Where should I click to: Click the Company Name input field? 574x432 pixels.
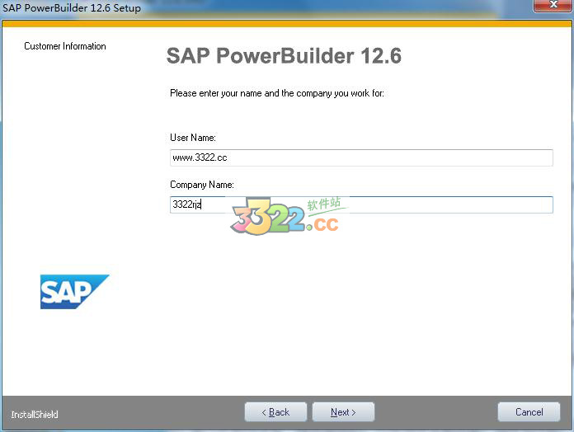pyautogui.click(x=361, y=204)
